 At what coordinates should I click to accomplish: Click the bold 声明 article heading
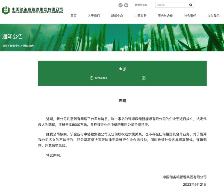pos(122,101)
